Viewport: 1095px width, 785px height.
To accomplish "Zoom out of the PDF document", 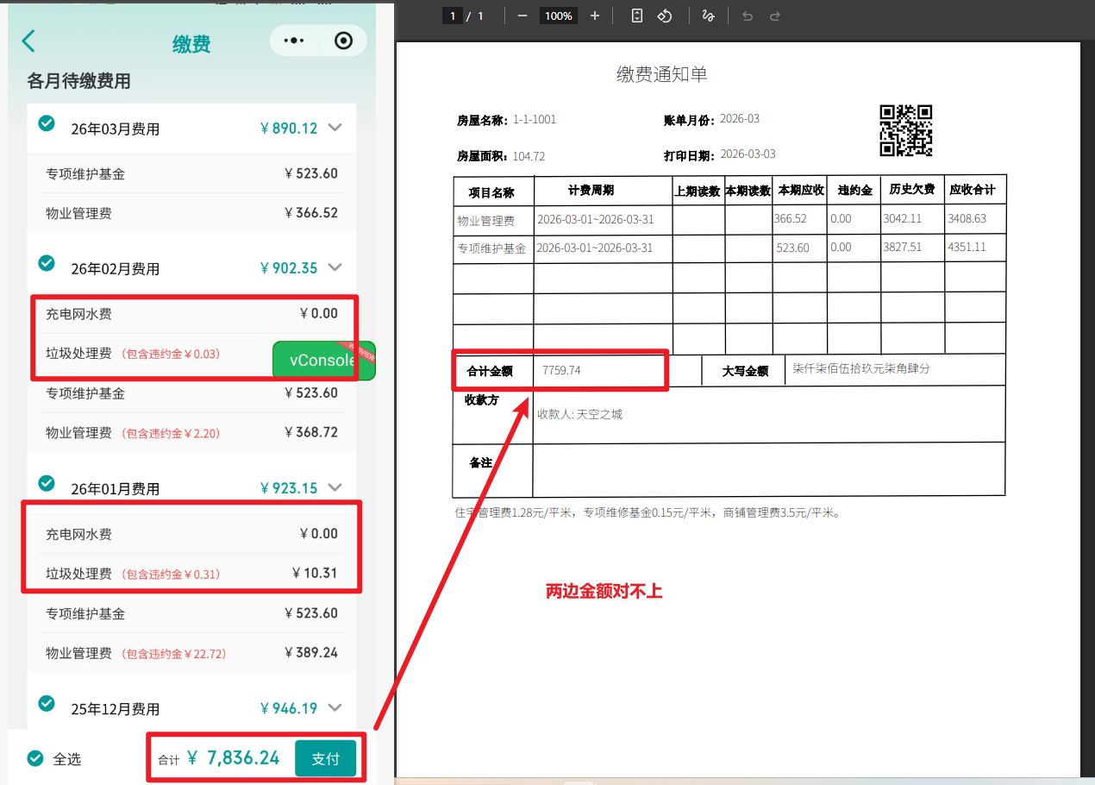I will tap(522, 16).
